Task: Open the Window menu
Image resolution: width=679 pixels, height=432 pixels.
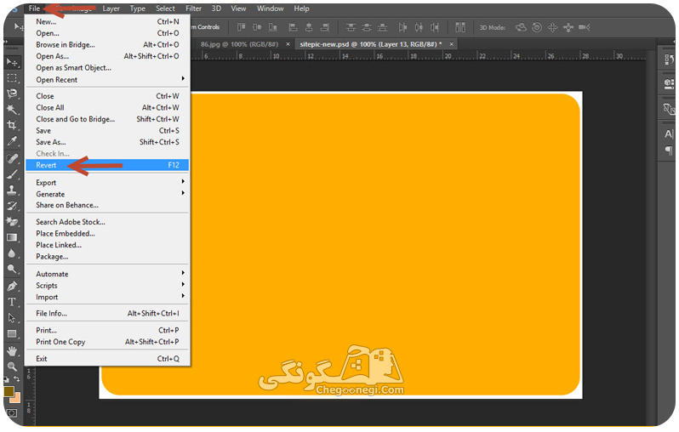Action: click(271, 9)
